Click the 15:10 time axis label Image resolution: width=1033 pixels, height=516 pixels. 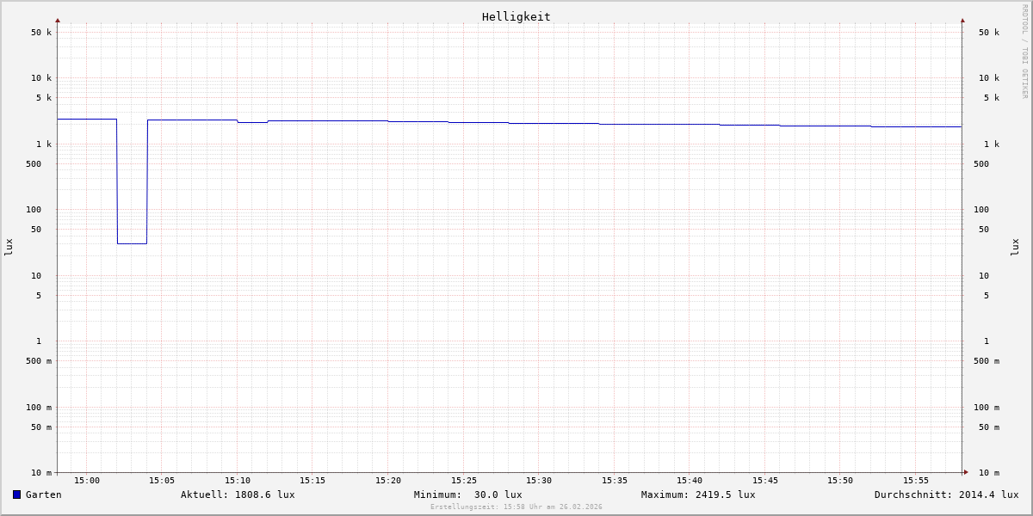(x=238, y=481)
